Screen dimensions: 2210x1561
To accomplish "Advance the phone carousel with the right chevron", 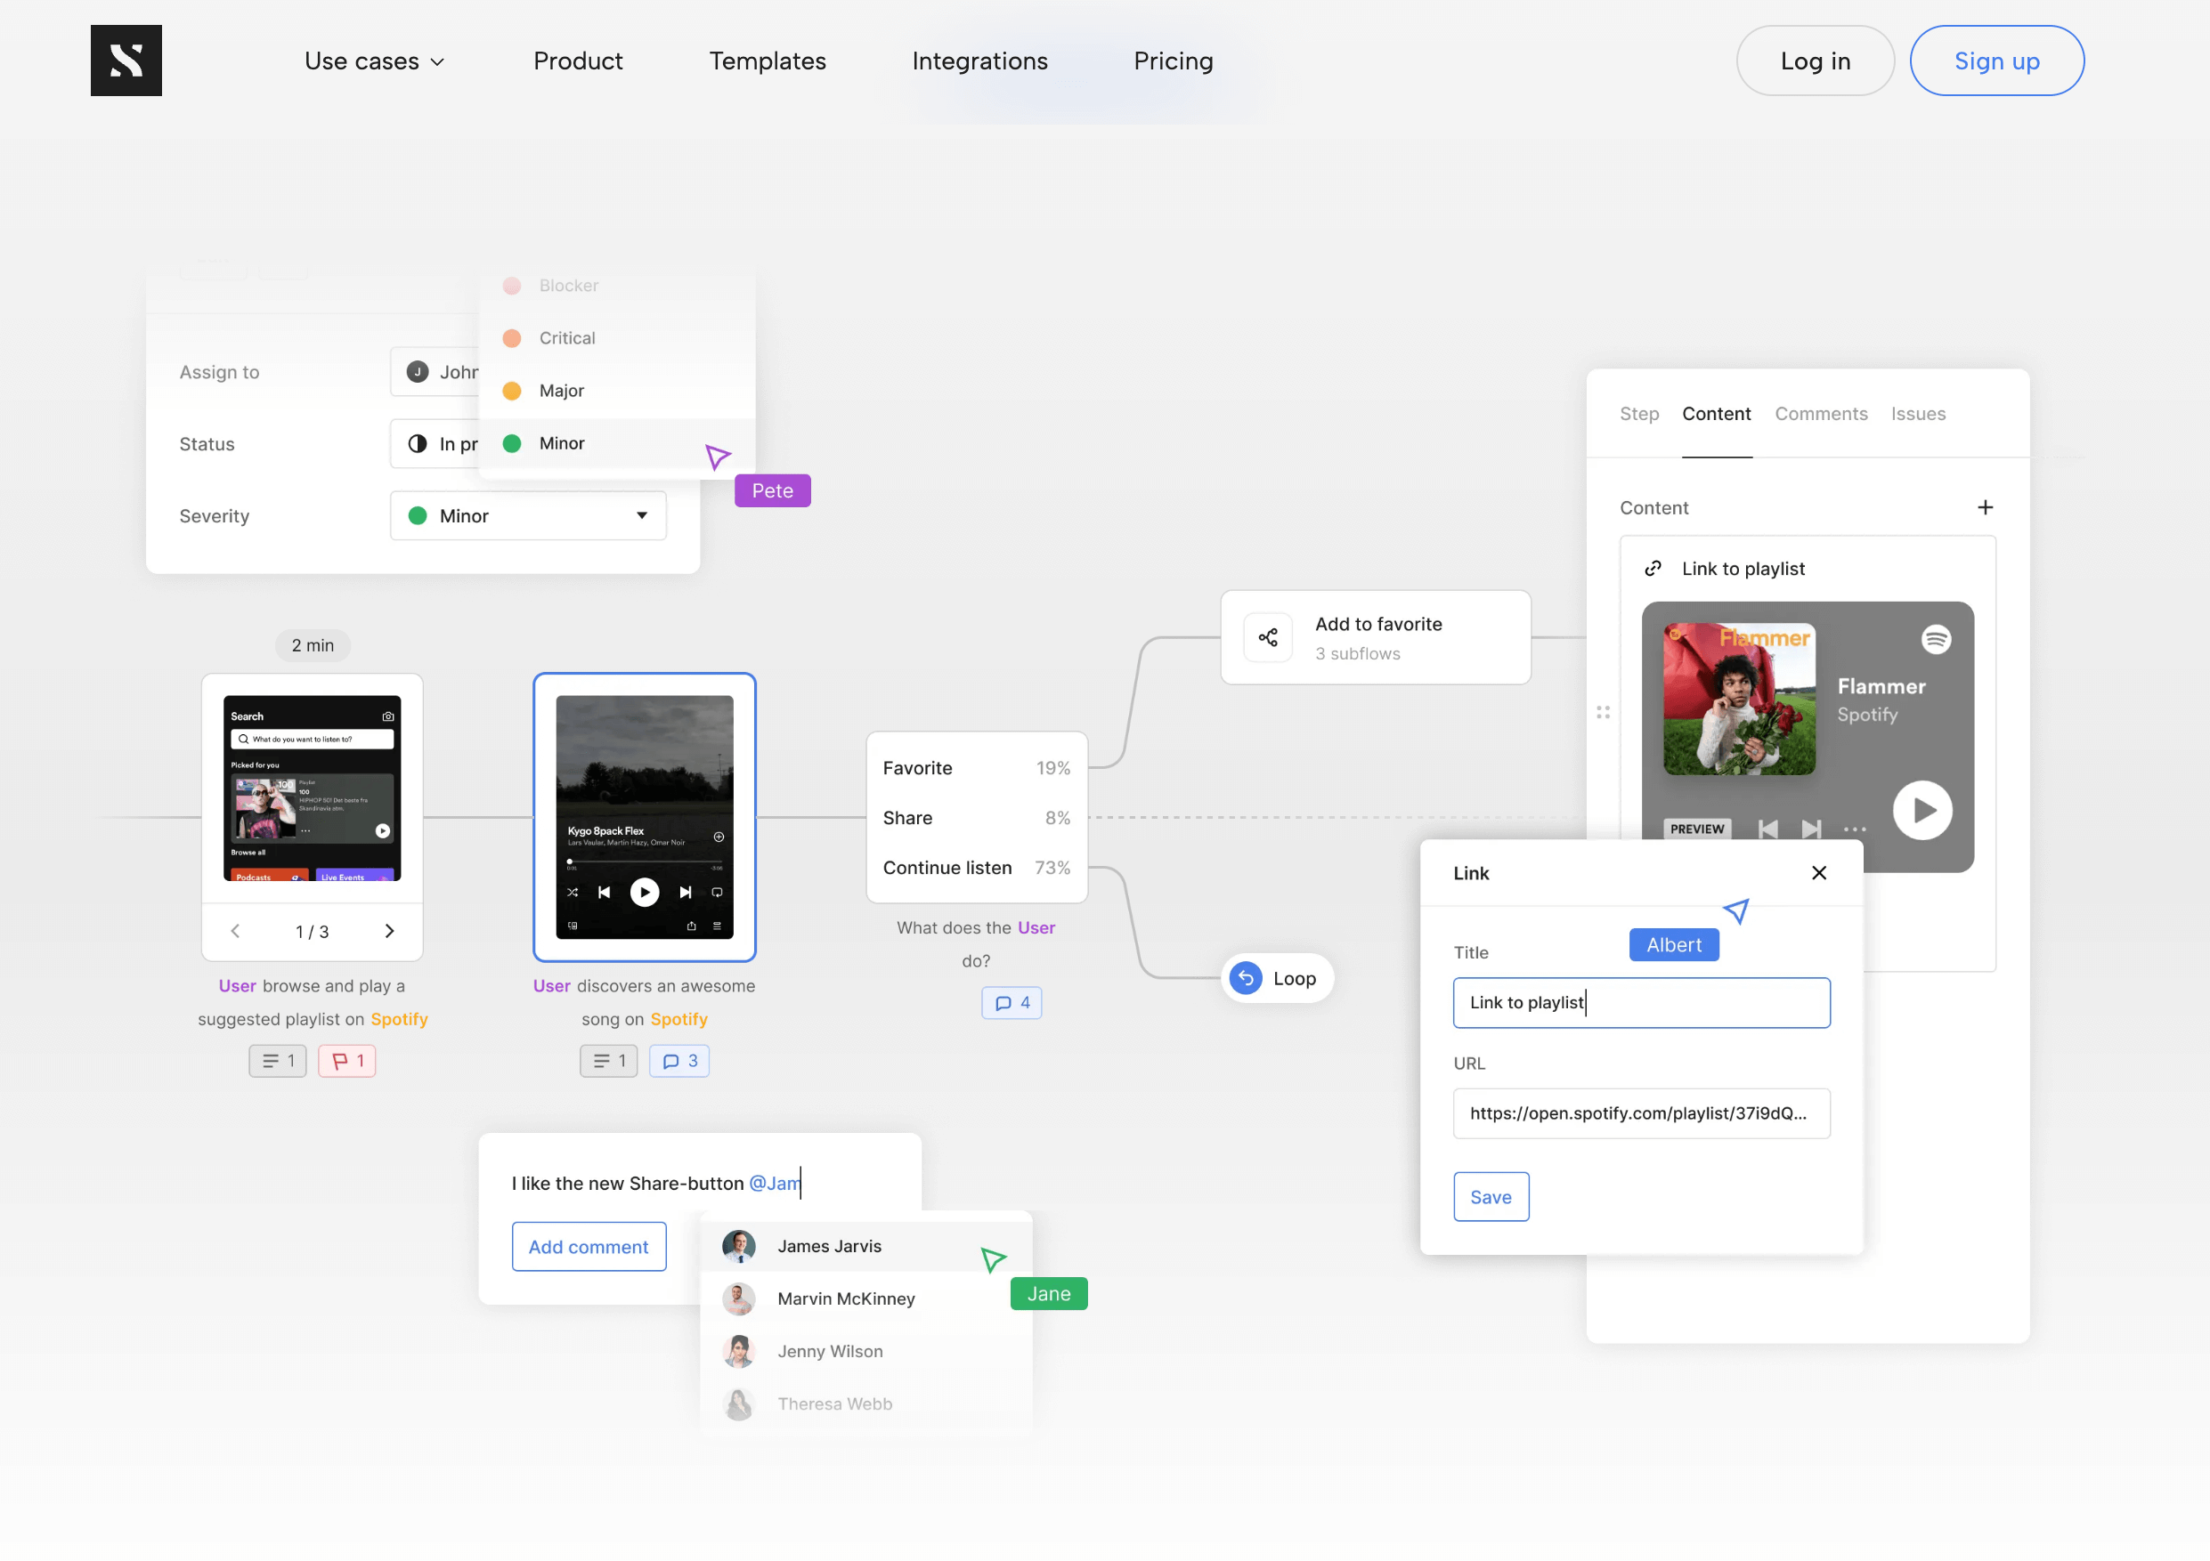I will tap(389, 930).
